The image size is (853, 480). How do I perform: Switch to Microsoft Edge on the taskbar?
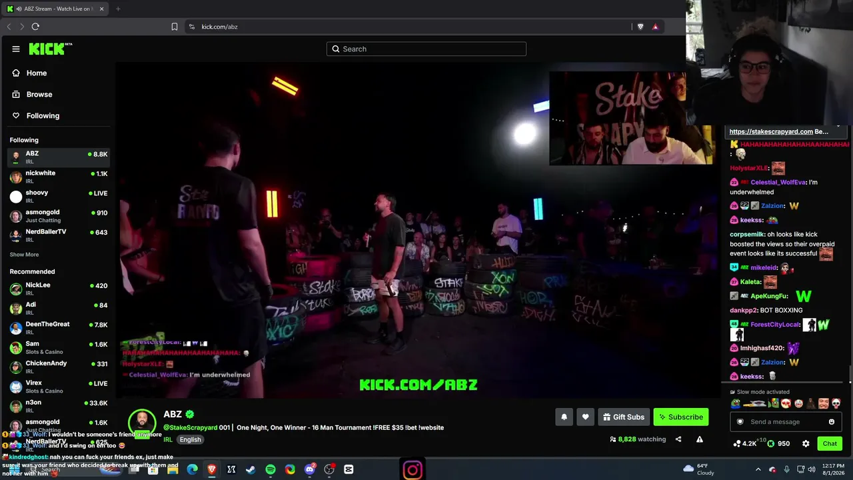click(193, 469)
